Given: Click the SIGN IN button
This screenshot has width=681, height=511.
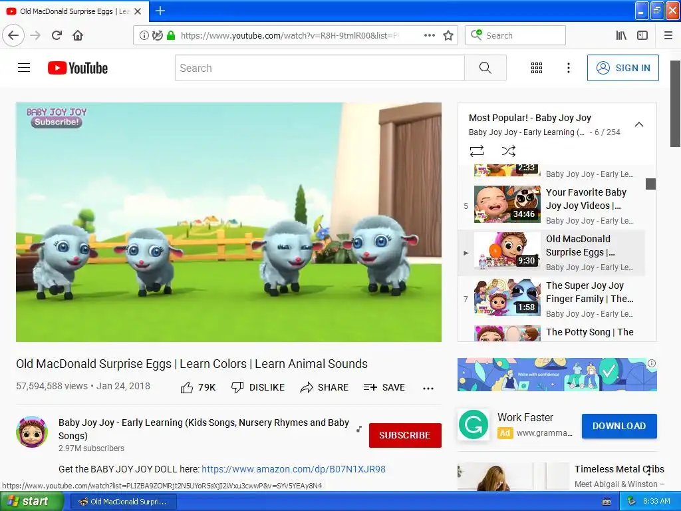Looking at the screenshot, I should (x=622, y=68).
